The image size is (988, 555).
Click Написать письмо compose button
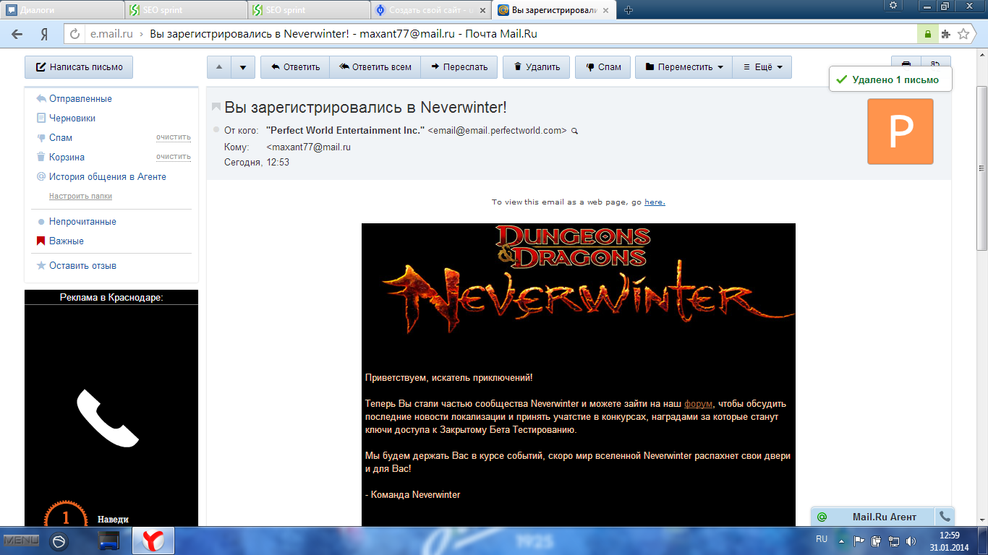point(79,67)
